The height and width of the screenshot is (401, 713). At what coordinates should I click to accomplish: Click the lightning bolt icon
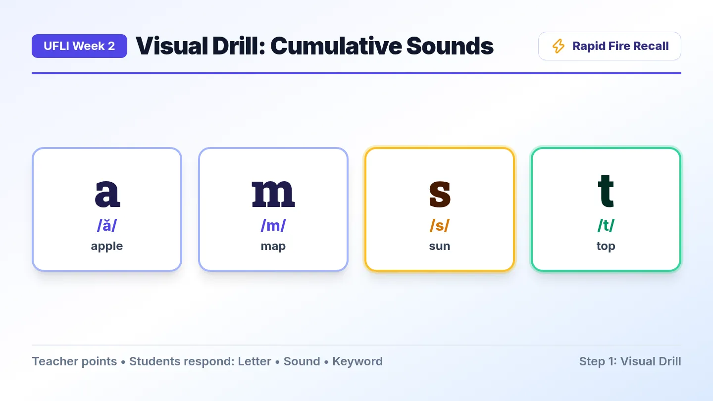(x=558, y=46)
